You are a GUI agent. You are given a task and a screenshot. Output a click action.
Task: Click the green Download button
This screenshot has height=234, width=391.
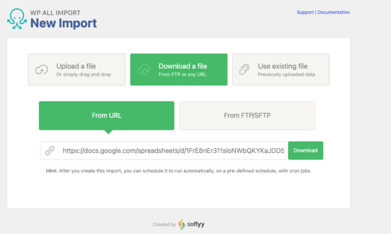pos(305,151)
